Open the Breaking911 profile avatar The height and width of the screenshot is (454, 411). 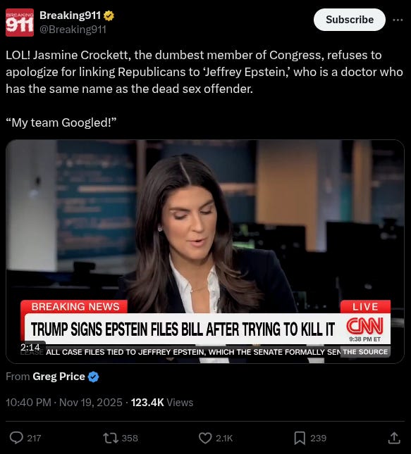[x=20, y=23]
